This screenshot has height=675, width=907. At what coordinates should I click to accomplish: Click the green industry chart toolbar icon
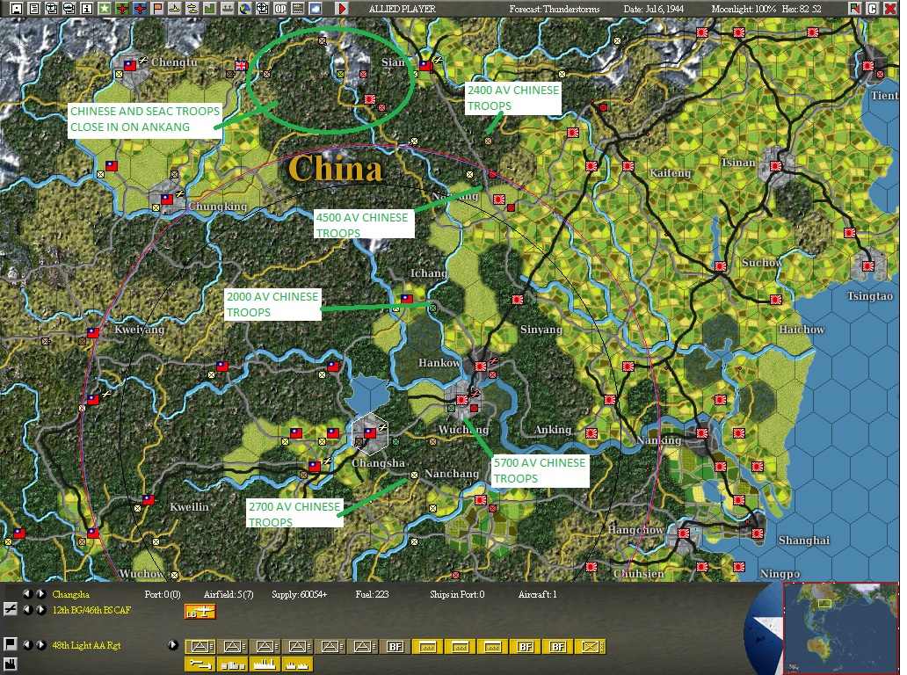pos(209,9)
